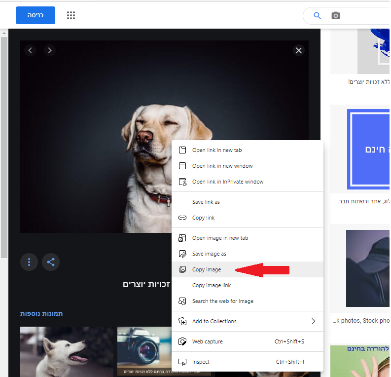Go to next image arrow

[x=50, y=50]
